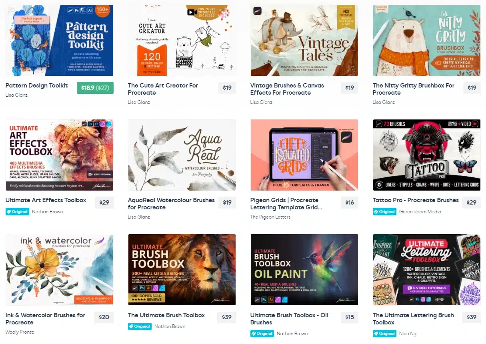Visit author The Pigeon Letters
Screen dimensions: 486x344
tap(270, 217)
